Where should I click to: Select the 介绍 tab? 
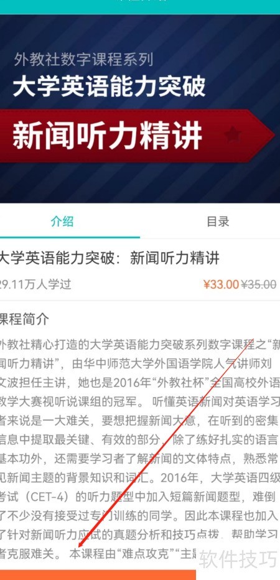(62, 221)
